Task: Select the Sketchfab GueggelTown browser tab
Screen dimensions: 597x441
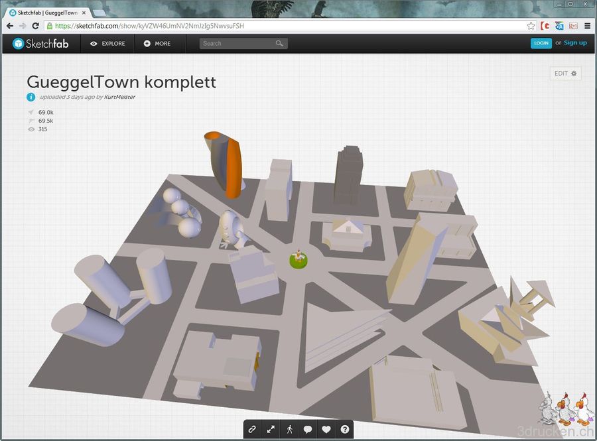Action: point(43,11)
